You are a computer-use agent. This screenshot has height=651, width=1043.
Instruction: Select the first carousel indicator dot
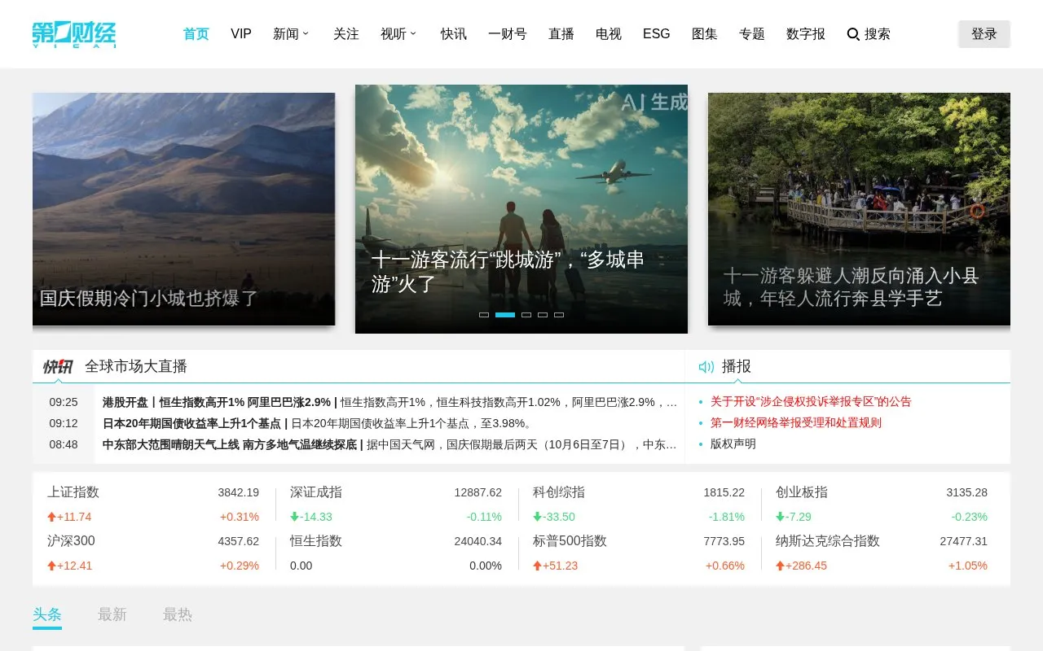tap(484, 315)
